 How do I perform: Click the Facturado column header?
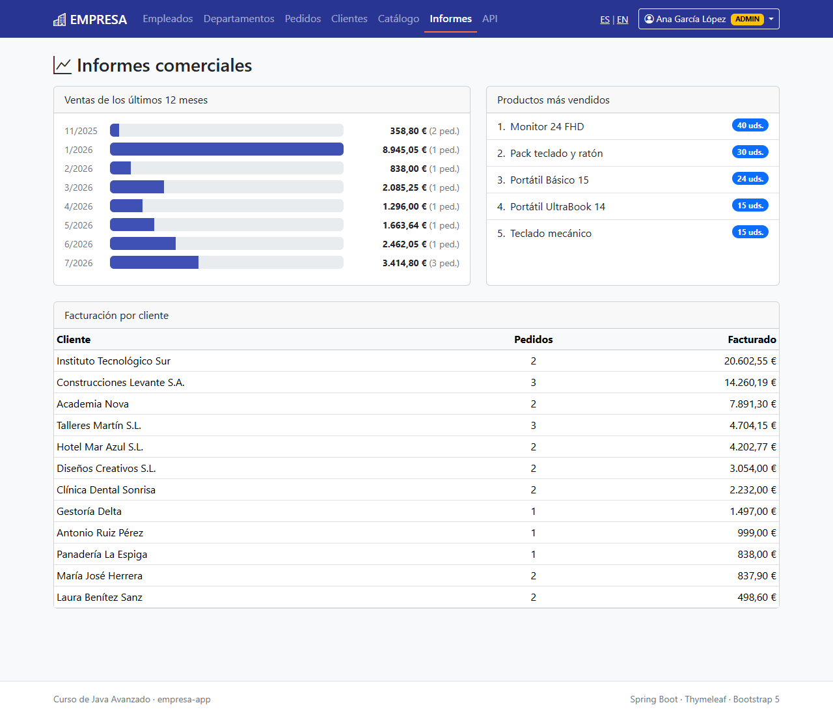pos(752,339)
